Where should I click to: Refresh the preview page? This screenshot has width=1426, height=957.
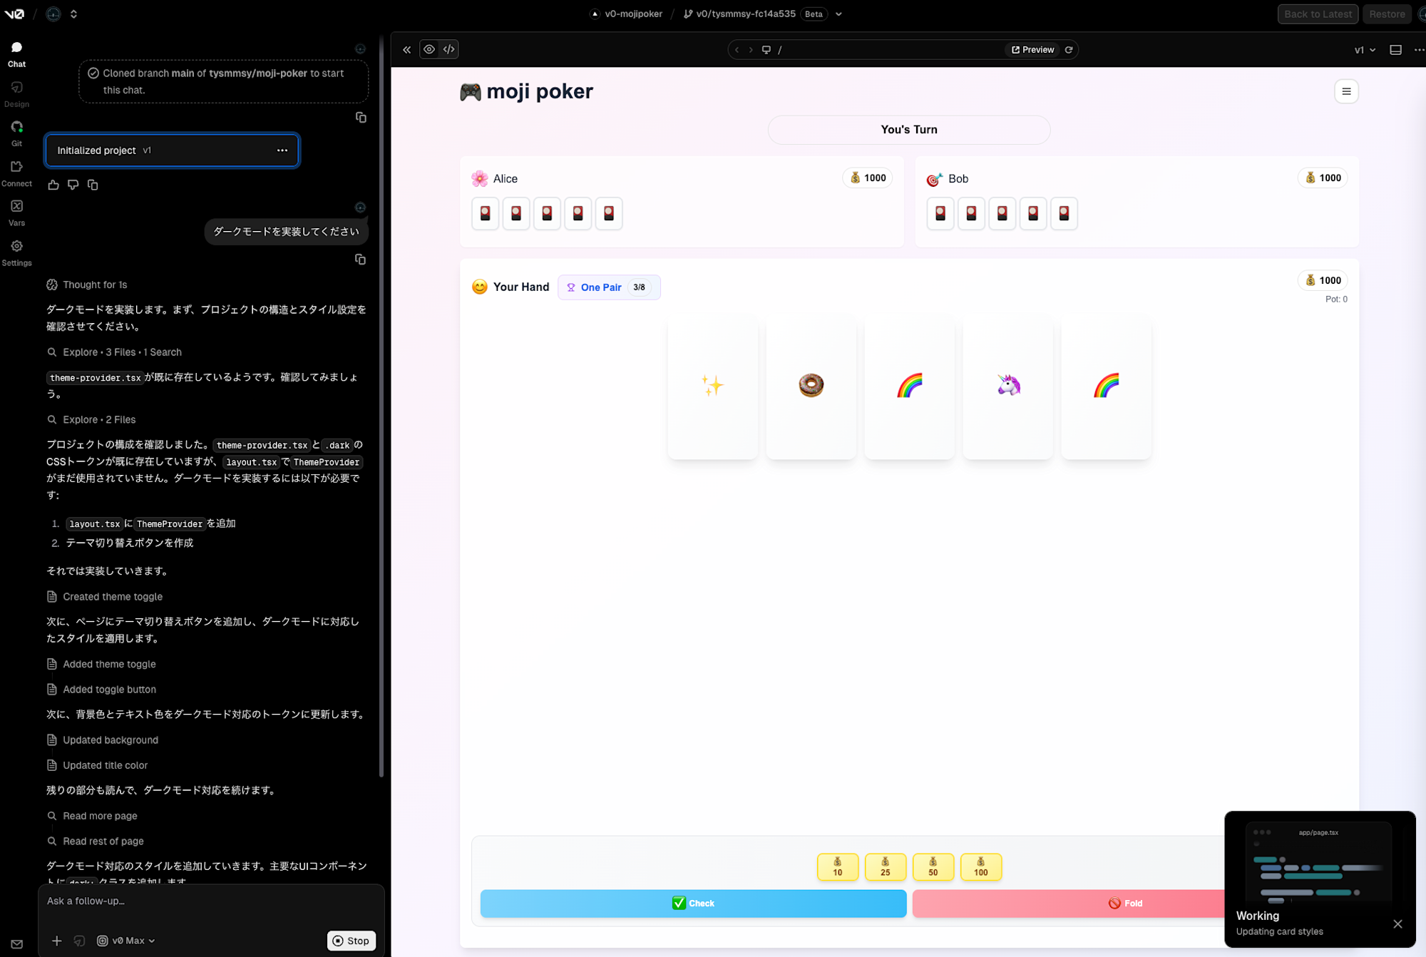click(1069, 50)
